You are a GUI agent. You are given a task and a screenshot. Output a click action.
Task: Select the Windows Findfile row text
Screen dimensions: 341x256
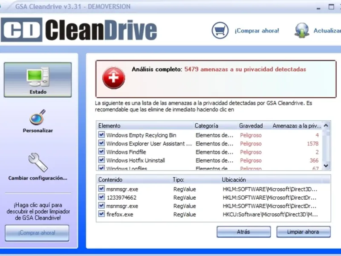pyautogui.click(x=126, y=152)
